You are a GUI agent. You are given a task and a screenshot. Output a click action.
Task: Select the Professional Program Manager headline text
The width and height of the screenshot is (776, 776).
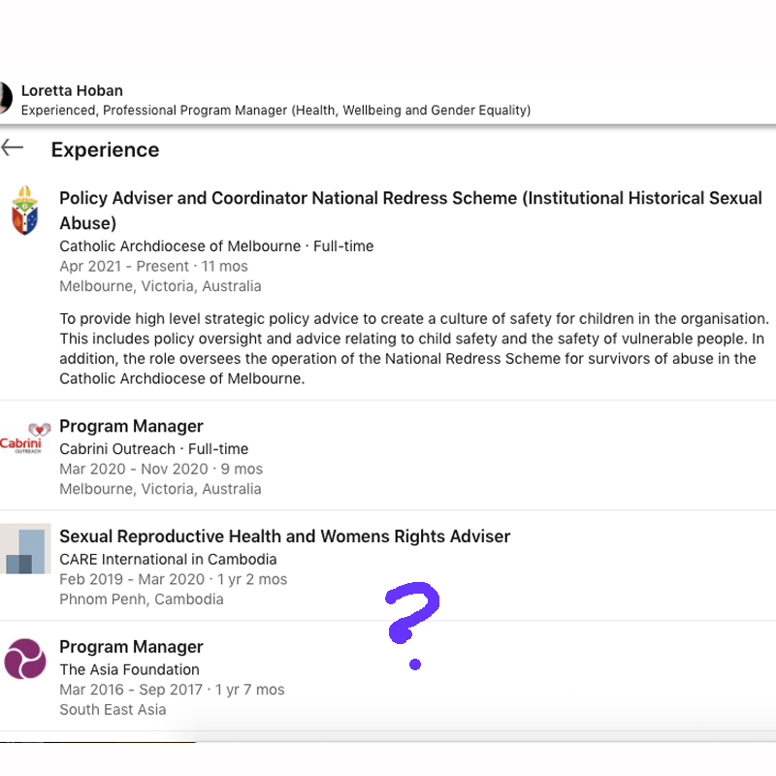point(275,111)
